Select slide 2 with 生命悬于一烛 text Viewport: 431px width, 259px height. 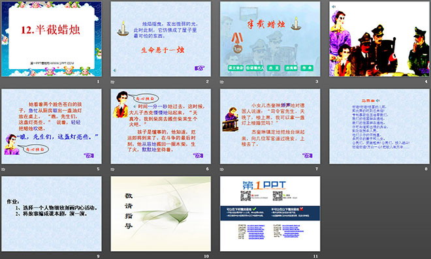[x=161, y=39]
